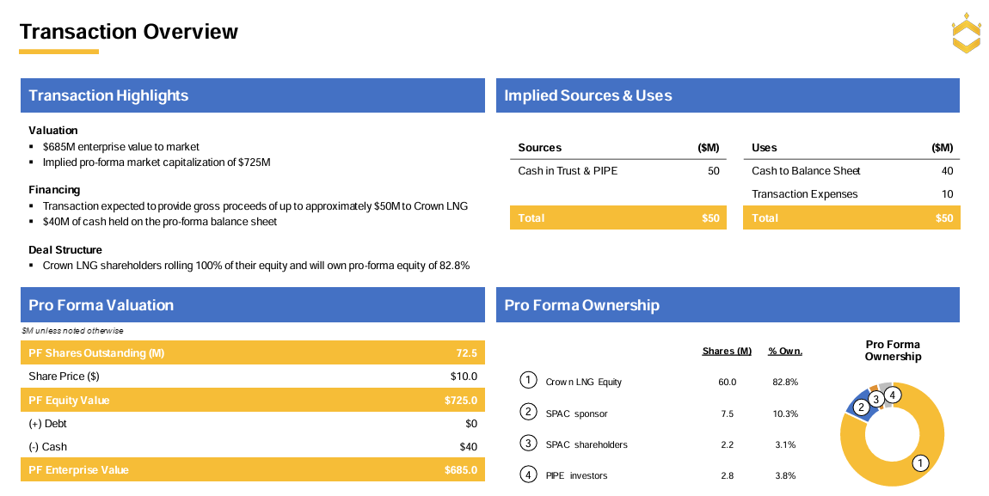Click the implied pro-forma market capitalization bullet
This screenshot has width=989, height=496.
point(157,162)
